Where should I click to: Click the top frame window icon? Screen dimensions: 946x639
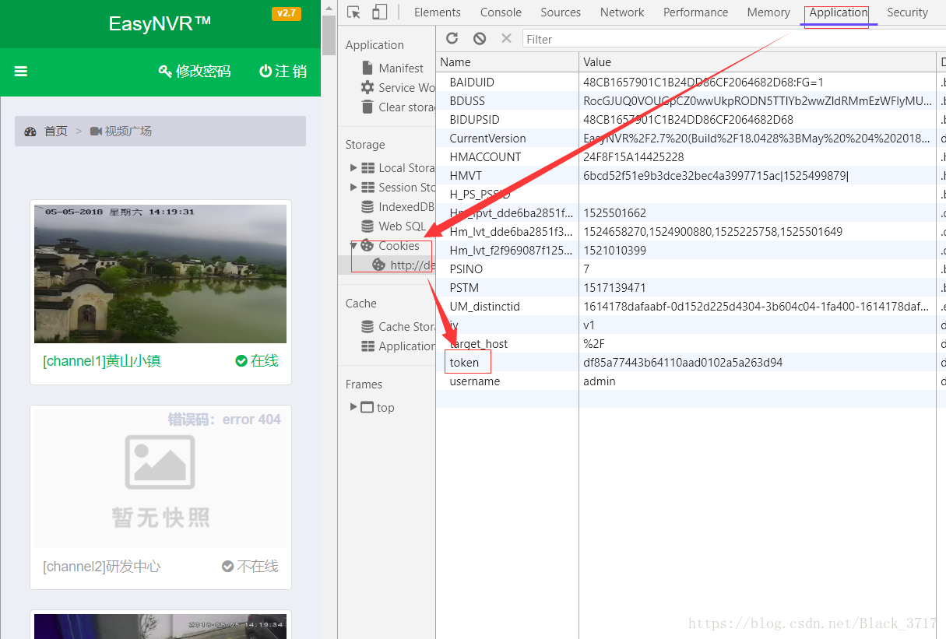[367, 407]
